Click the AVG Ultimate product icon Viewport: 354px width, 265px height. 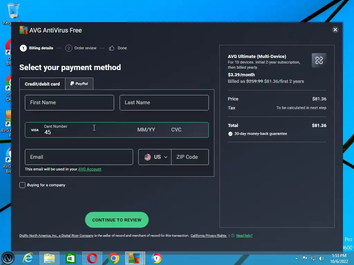319,60
